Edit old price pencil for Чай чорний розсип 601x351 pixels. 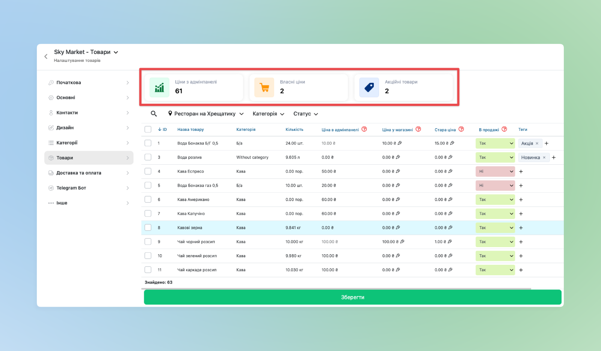click(450, 242)
